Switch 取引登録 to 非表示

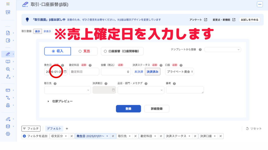click(47, 31)
